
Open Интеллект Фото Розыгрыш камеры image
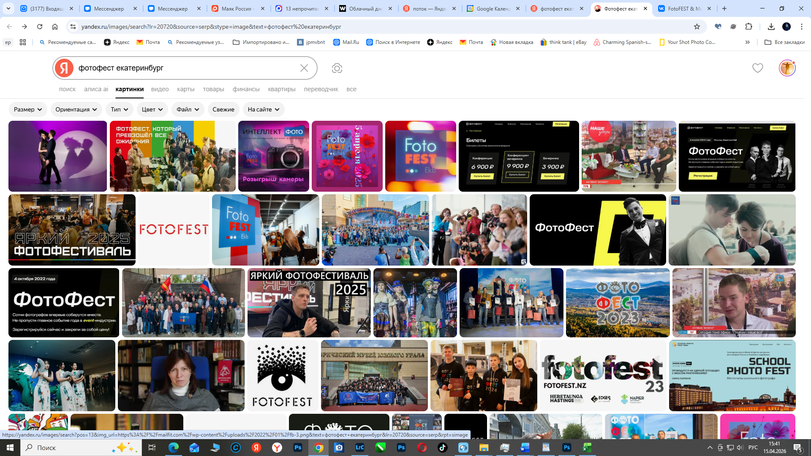coord(274,156)
